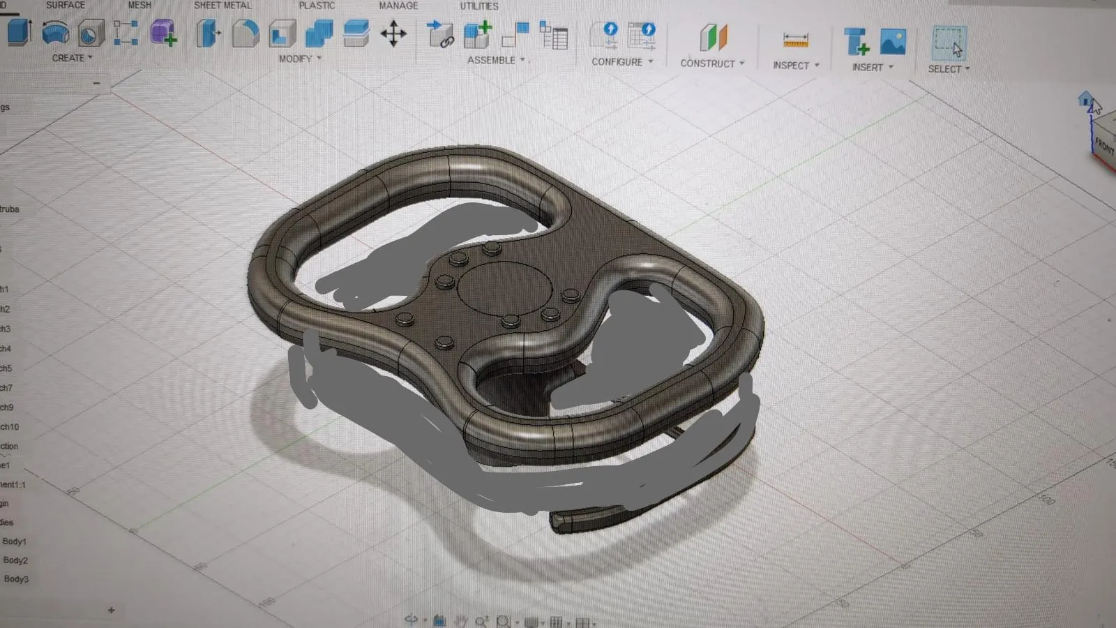Select the Revolve tool
Screen dimensions: 1116x628
tap(55, 33)
